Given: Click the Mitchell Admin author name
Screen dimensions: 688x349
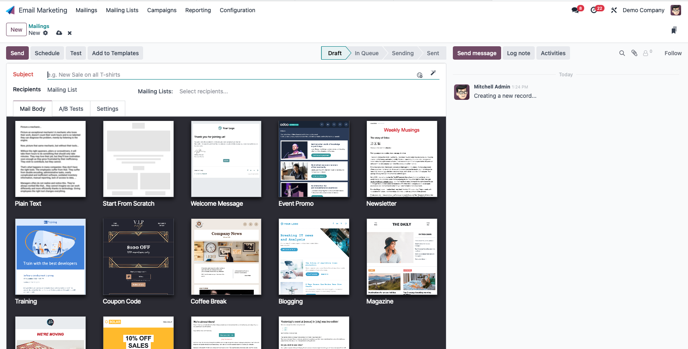Looking at the screenshot, I should [492, 87].
